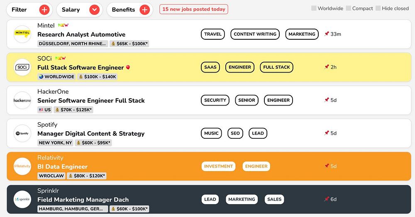Click the Hamburg, Hamburg location badge

pos(73,209)
